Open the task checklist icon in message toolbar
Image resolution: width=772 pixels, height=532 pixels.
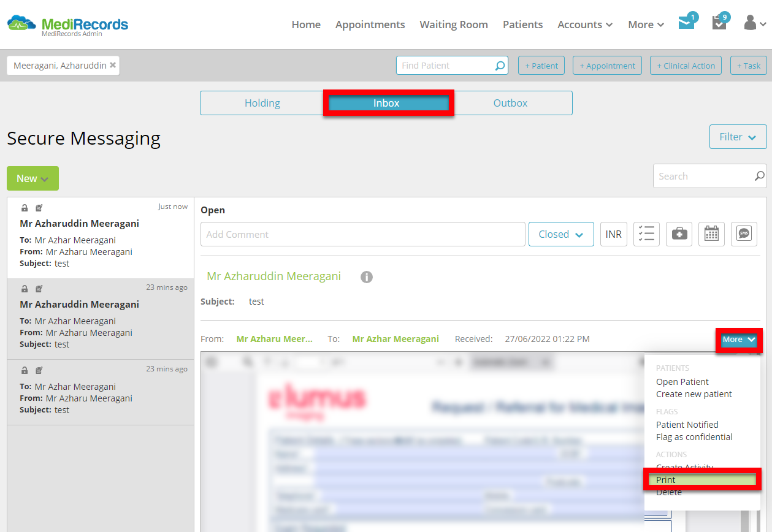[646, 234]
